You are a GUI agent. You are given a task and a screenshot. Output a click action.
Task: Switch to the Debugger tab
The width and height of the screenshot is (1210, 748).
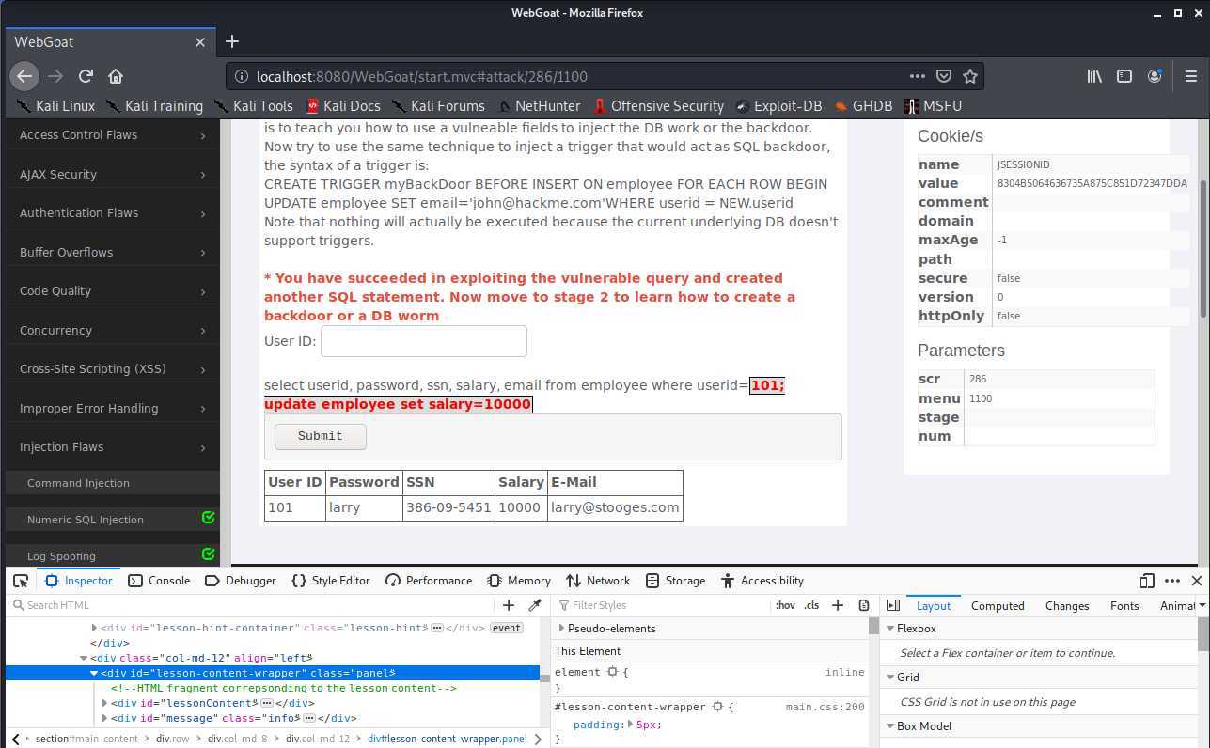(241, 581)
